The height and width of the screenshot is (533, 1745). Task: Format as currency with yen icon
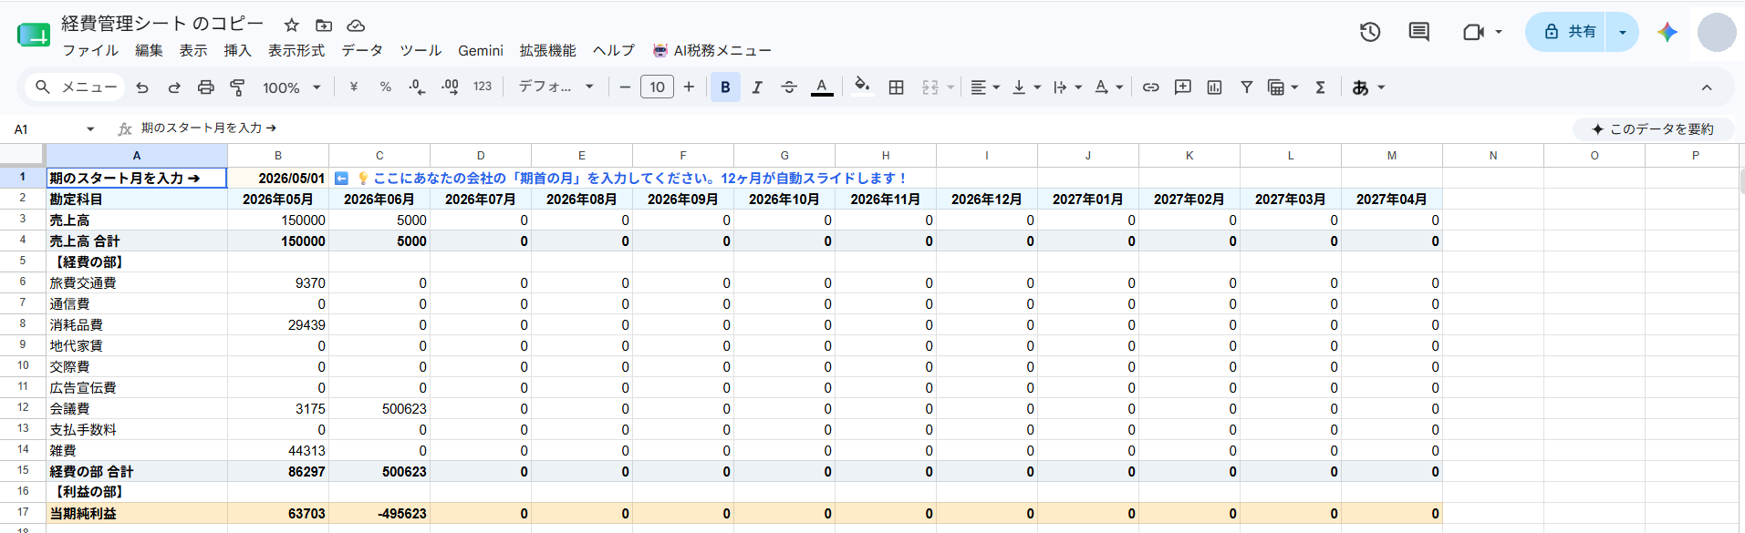pos(353,87)
